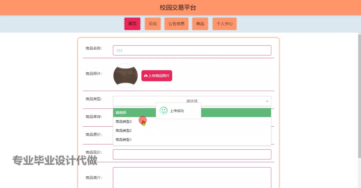Screen dimensions: 361x188
Task: Click the 商品简介 text area
Action: (192, 177)
